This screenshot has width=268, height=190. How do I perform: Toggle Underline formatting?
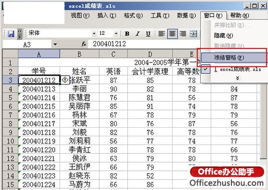tap(148, 34)
